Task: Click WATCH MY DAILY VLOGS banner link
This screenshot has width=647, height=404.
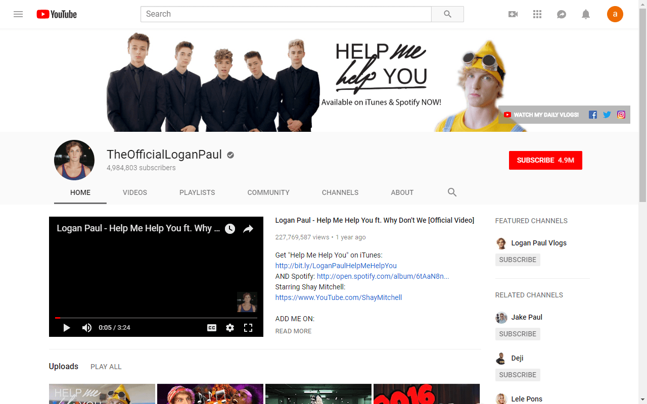Action: [541, 115]
